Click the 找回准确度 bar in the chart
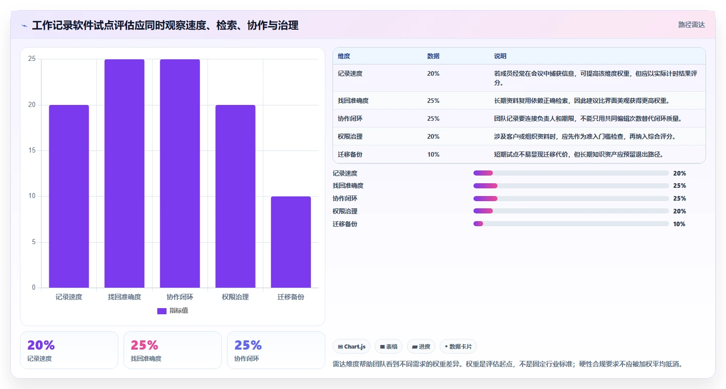Screen dimensions: 726x389 coord(125,174)
